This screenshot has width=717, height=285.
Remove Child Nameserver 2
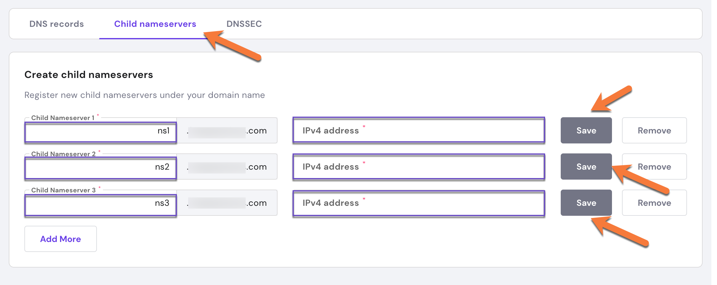[654, 167]
